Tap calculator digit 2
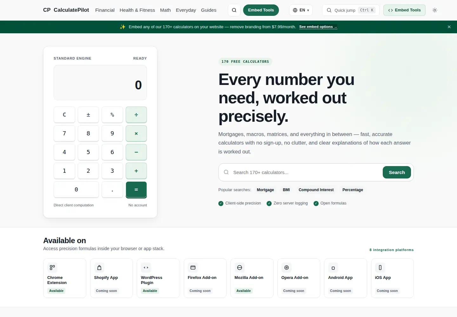 [88, 171]
